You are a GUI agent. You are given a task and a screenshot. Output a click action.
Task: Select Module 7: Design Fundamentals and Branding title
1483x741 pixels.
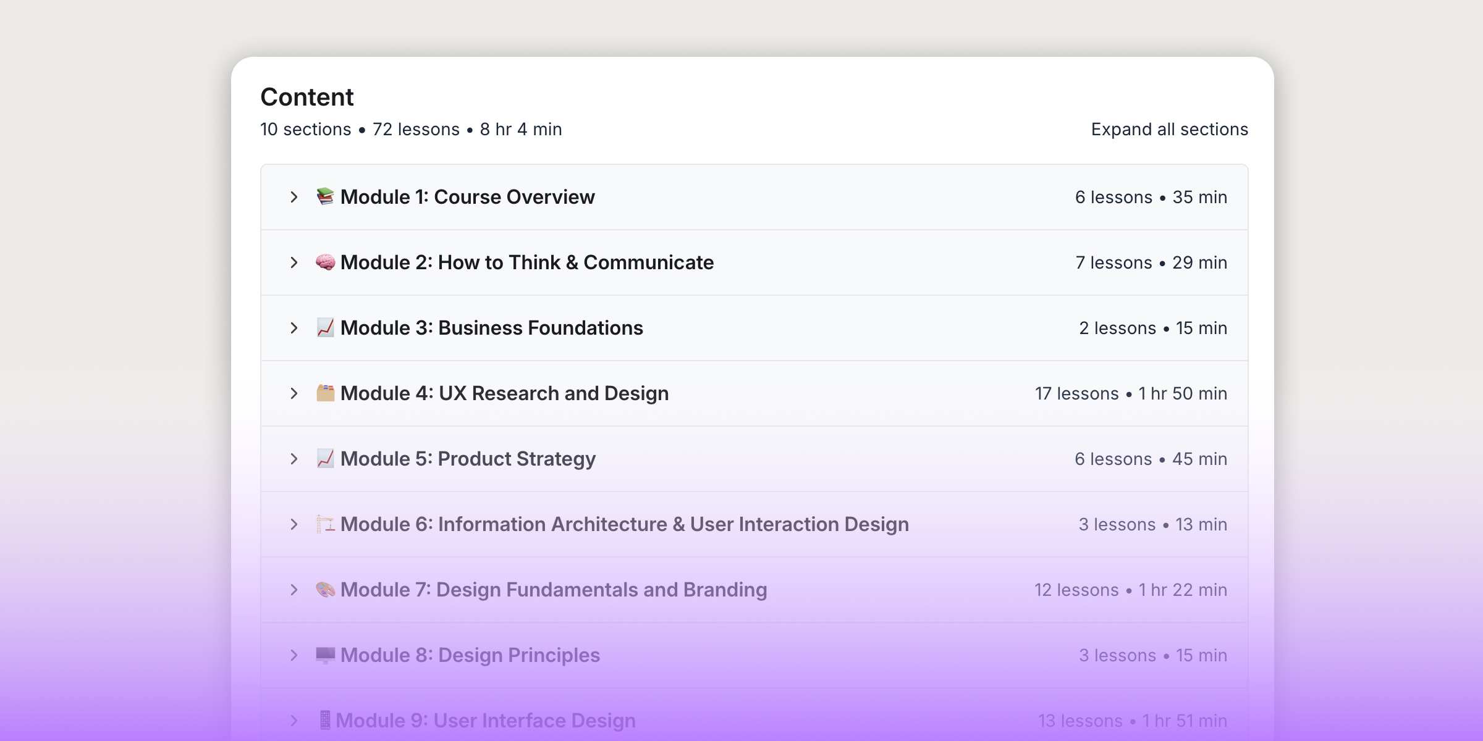pyautogui.click(x=554, y=590)
